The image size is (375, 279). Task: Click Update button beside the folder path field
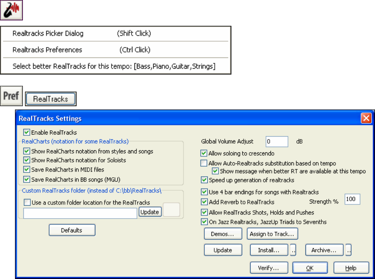[x=150, y=212]
